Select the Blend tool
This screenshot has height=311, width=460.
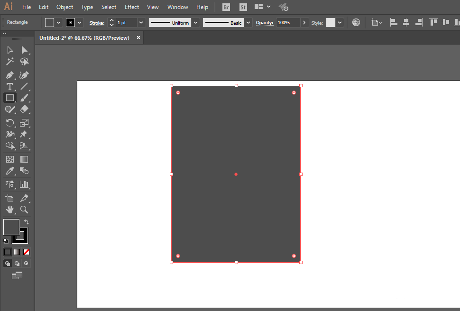pos(24,171)
